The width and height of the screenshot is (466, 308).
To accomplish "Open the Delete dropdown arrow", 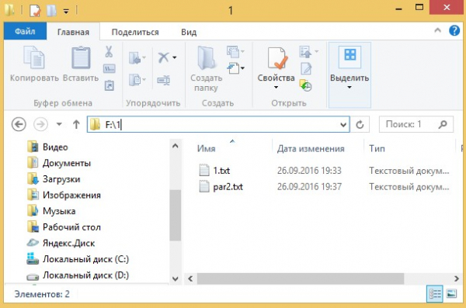I will 175,57.
